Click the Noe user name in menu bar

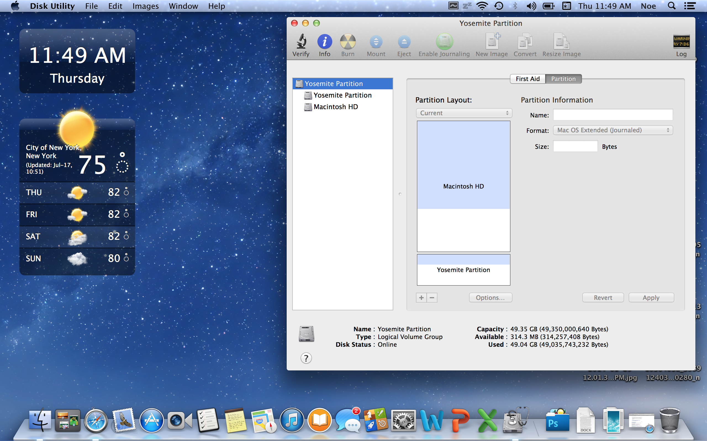(x=648, y=6)
